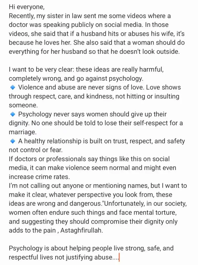Click the word 'Astaghfirullah' in the text
Image resolution: width=198 pixels, height=265 pixels.
pos(81,230)
